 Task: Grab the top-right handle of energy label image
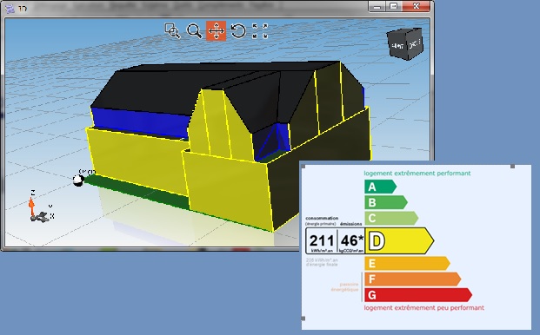(512, 167)
